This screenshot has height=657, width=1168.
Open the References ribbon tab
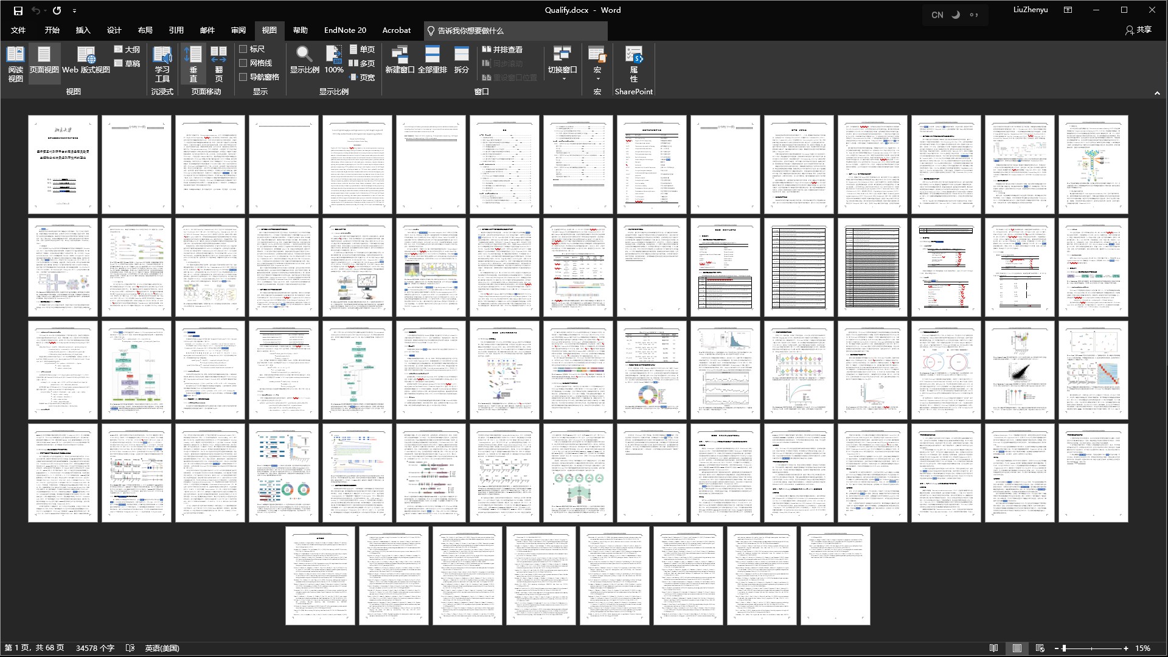pyautogui.click(x=176, y=30)
